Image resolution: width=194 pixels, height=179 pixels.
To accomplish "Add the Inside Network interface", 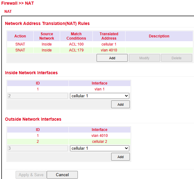I will [x=120, y=104].
